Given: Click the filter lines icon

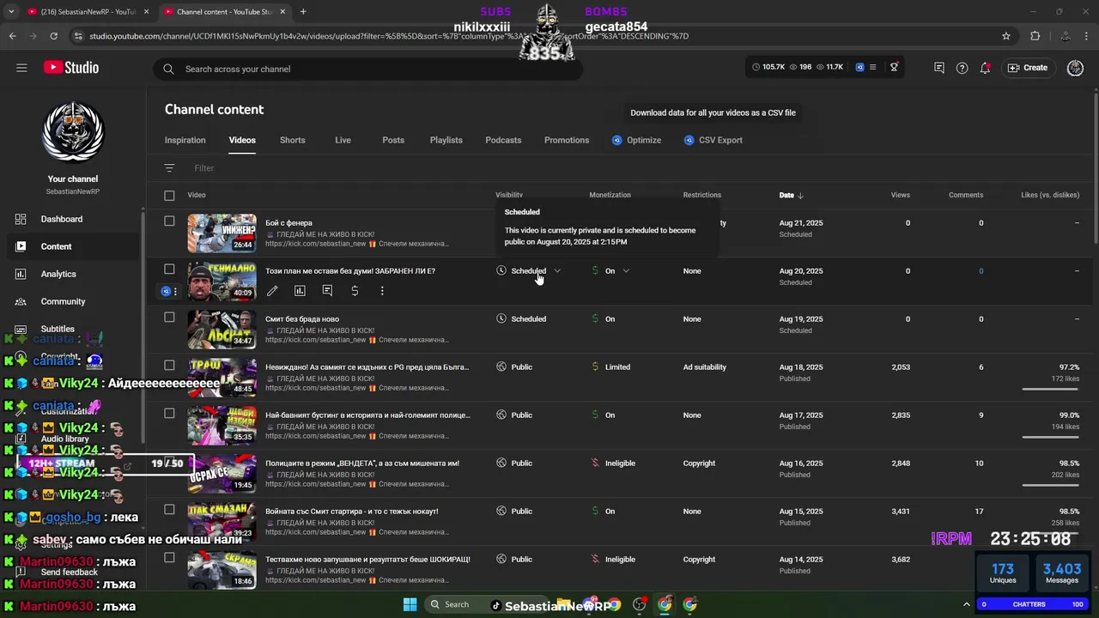Looking at the screenshot, I should point(169,168).
